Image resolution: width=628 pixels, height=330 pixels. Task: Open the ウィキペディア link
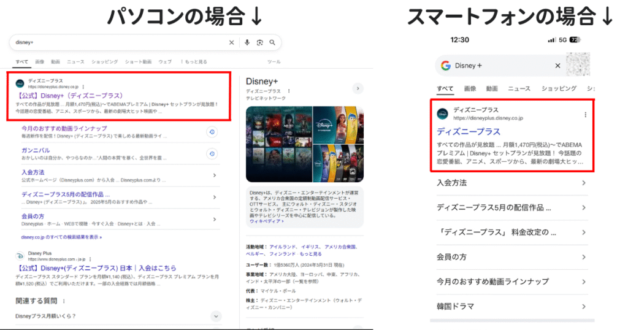267,221
